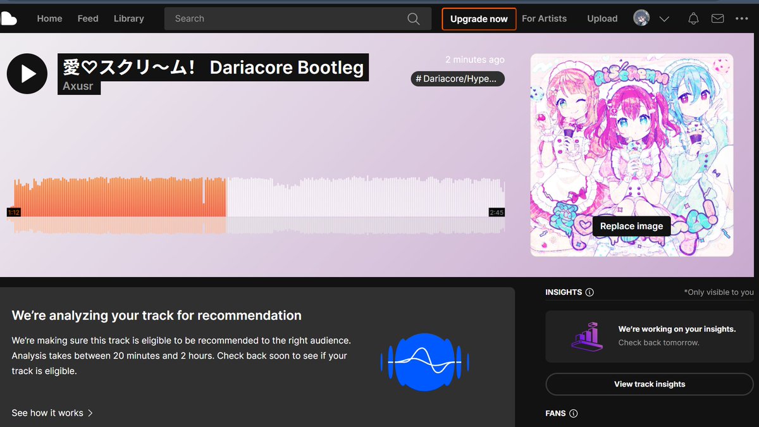Open the Home page
This screenshot has height=427, width=759.
(49, 19)
